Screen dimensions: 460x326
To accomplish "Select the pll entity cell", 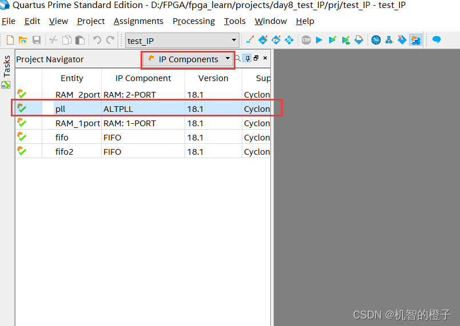I will (x=78, y=109).
